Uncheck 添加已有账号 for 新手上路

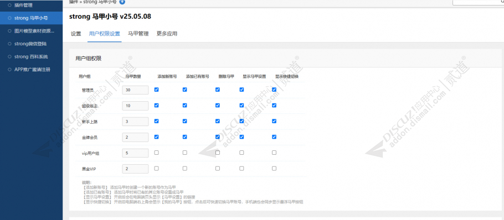point(185,121)
